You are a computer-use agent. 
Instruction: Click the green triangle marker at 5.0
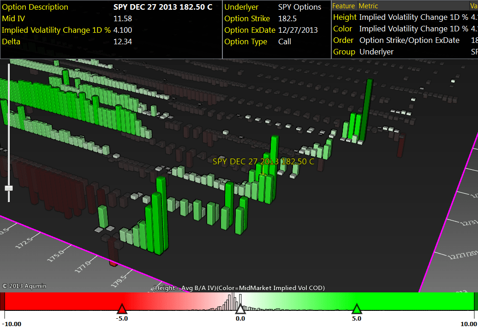(x=356, y=309)
